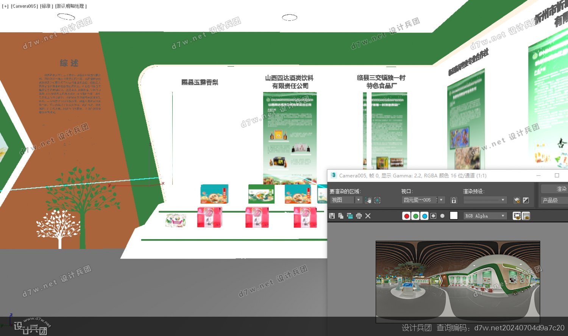This screenshot has height=336, width=568.
Task: Expand the 要渲染的区域 dropdown showing 视图
Action: [x=346, y=200]
